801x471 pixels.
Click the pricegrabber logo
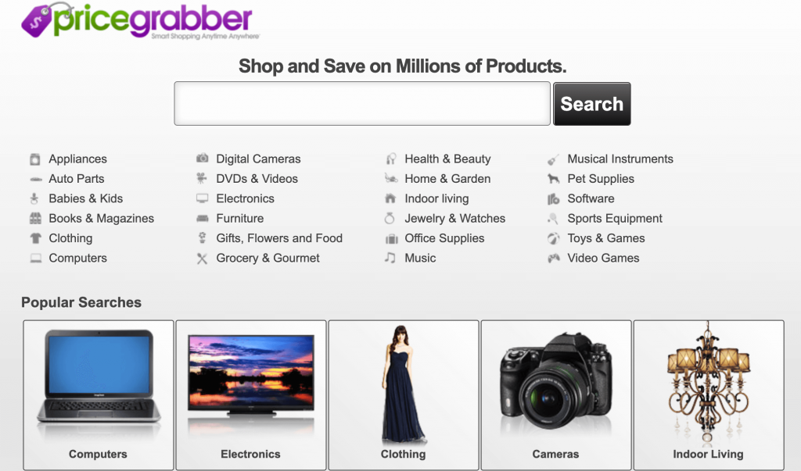(141, 20)
